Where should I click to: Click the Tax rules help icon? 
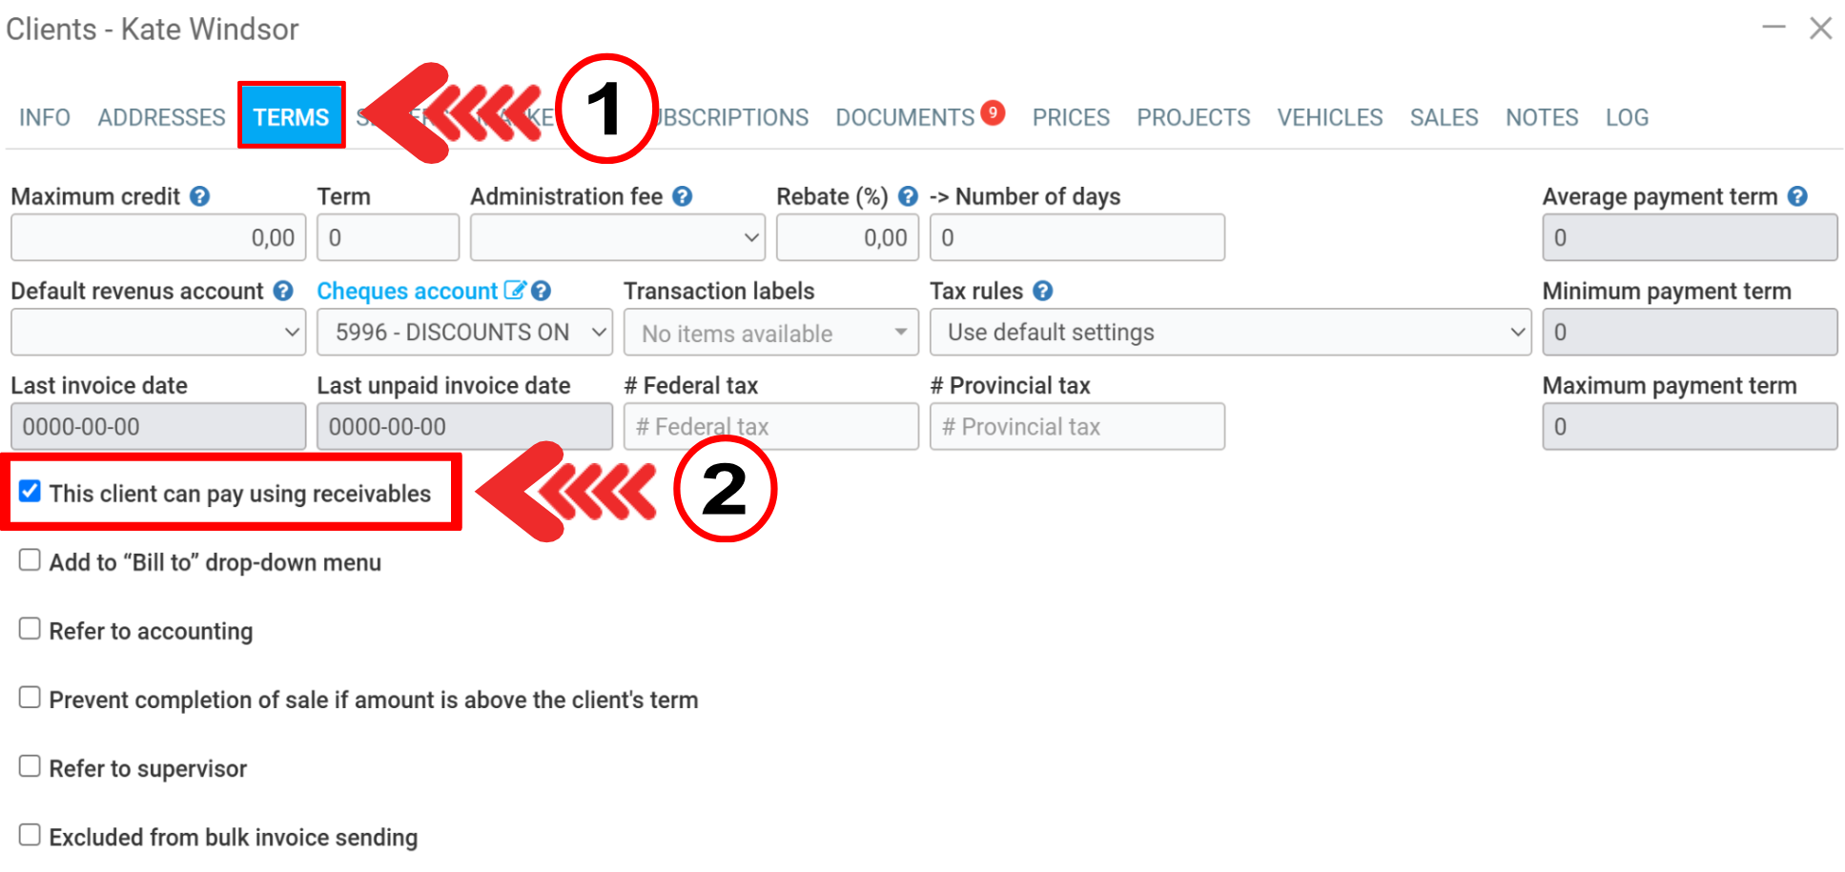point(1043,291)
